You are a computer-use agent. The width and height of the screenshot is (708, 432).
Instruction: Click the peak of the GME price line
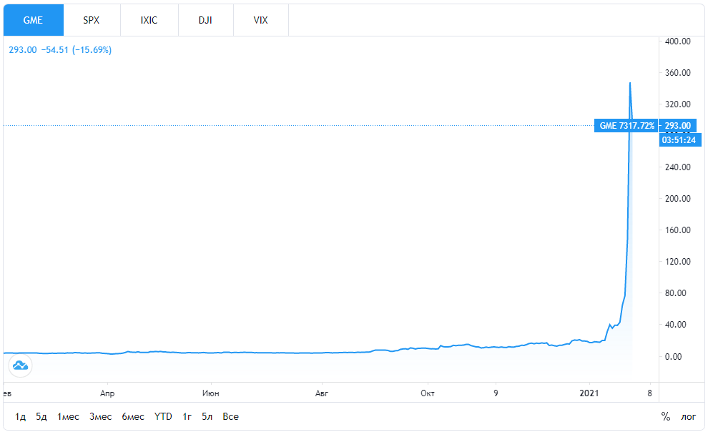click(x=630, y=83)
